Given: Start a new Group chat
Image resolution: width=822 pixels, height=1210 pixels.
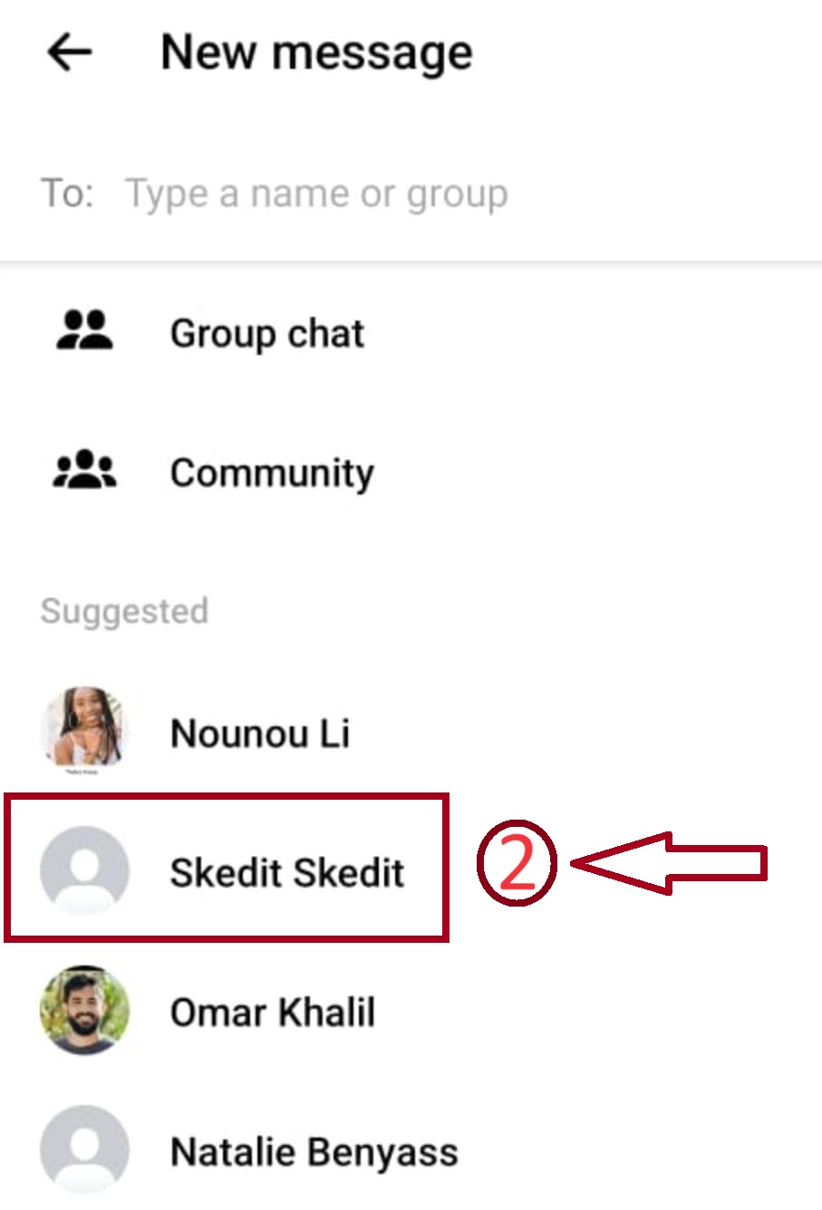Looking at the screenshot, I should click(266, 333).
